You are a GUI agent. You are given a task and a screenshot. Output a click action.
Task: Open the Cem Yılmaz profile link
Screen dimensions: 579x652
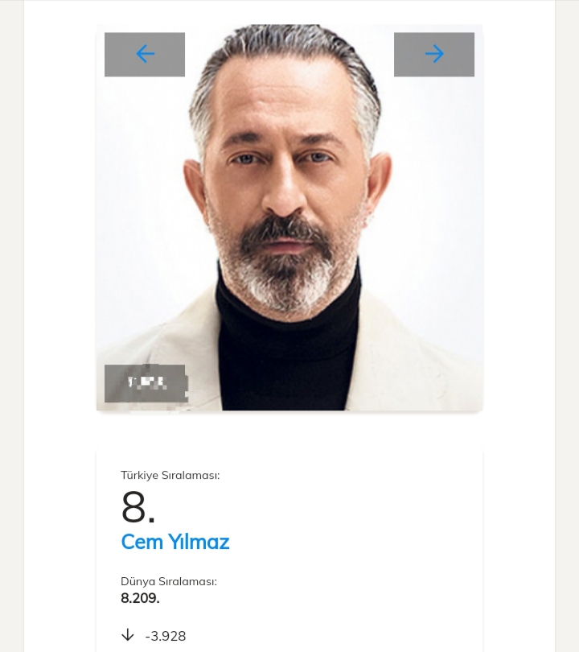[175, 542]
